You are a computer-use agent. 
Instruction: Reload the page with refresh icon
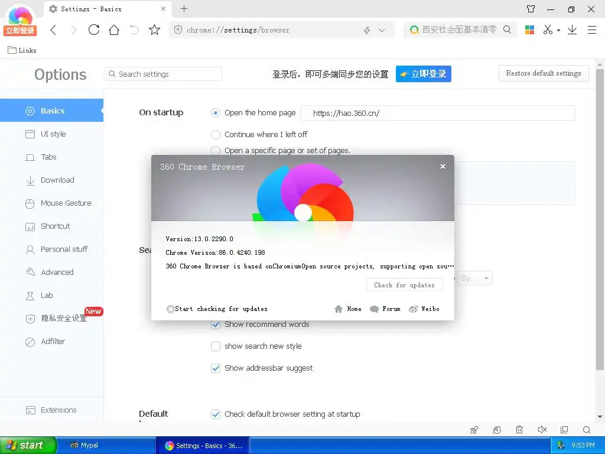pos(94,30)
